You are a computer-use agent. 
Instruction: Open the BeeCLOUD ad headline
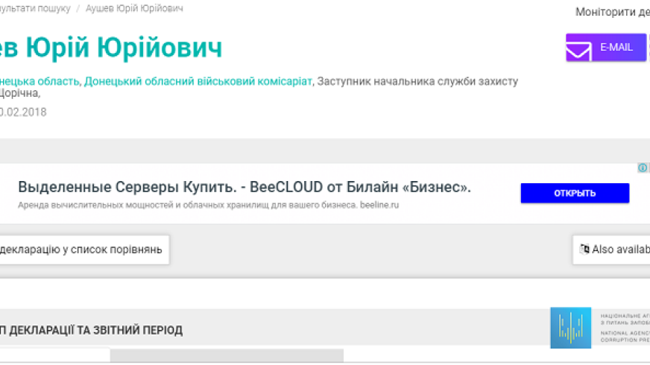244,187
